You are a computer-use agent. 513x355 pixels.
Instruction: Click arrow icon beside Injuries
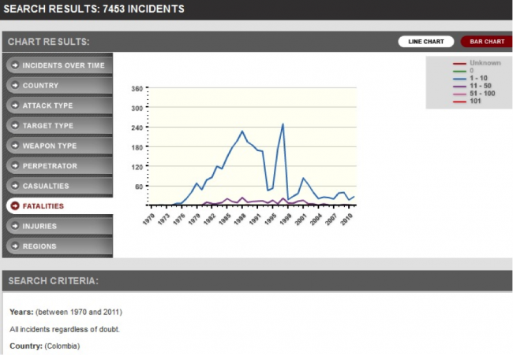tap(15, 226)
